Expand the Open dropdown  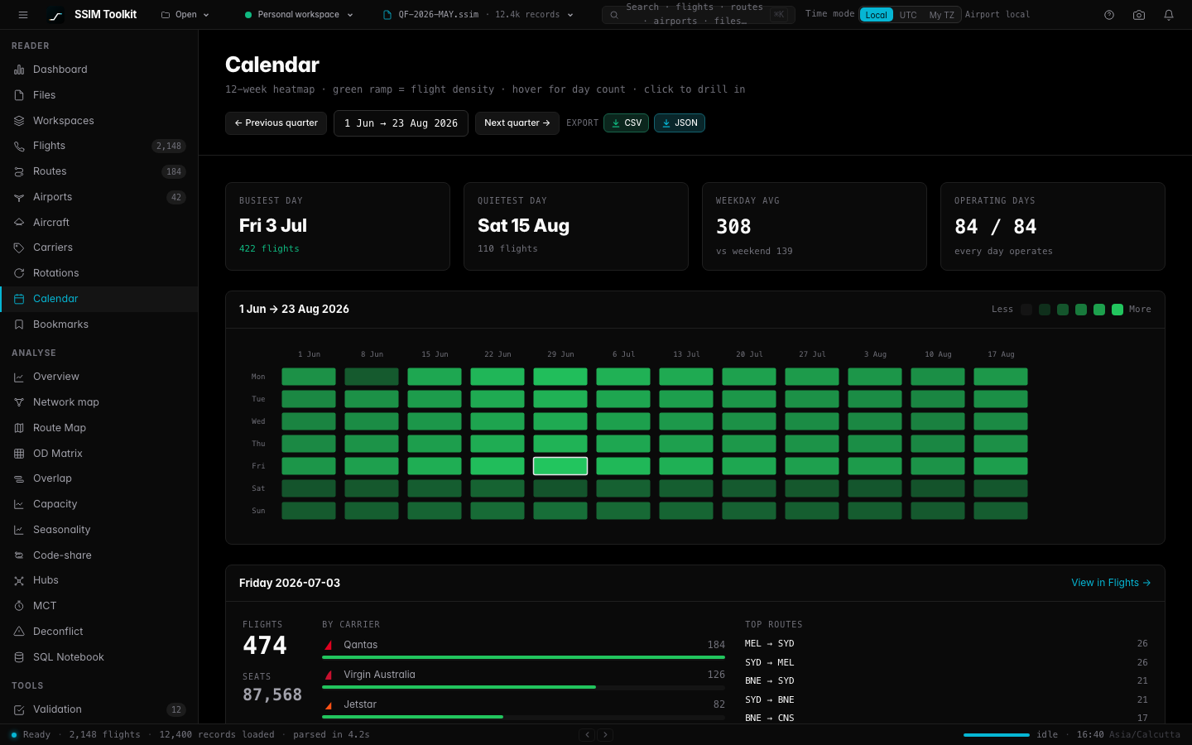pos(185,15)
